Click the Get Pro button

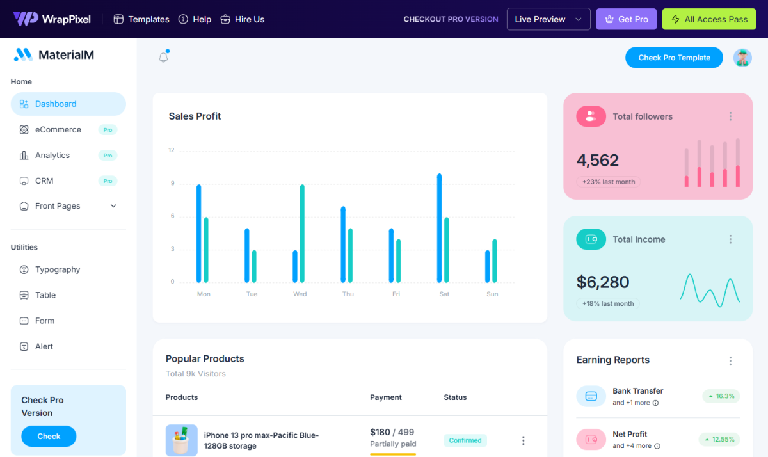pyautogui.click(x=626, y=19)
